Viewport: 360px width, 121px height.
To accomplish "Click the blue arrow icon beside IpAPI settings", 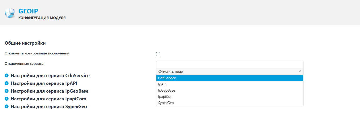I will (x=7, y=83).
